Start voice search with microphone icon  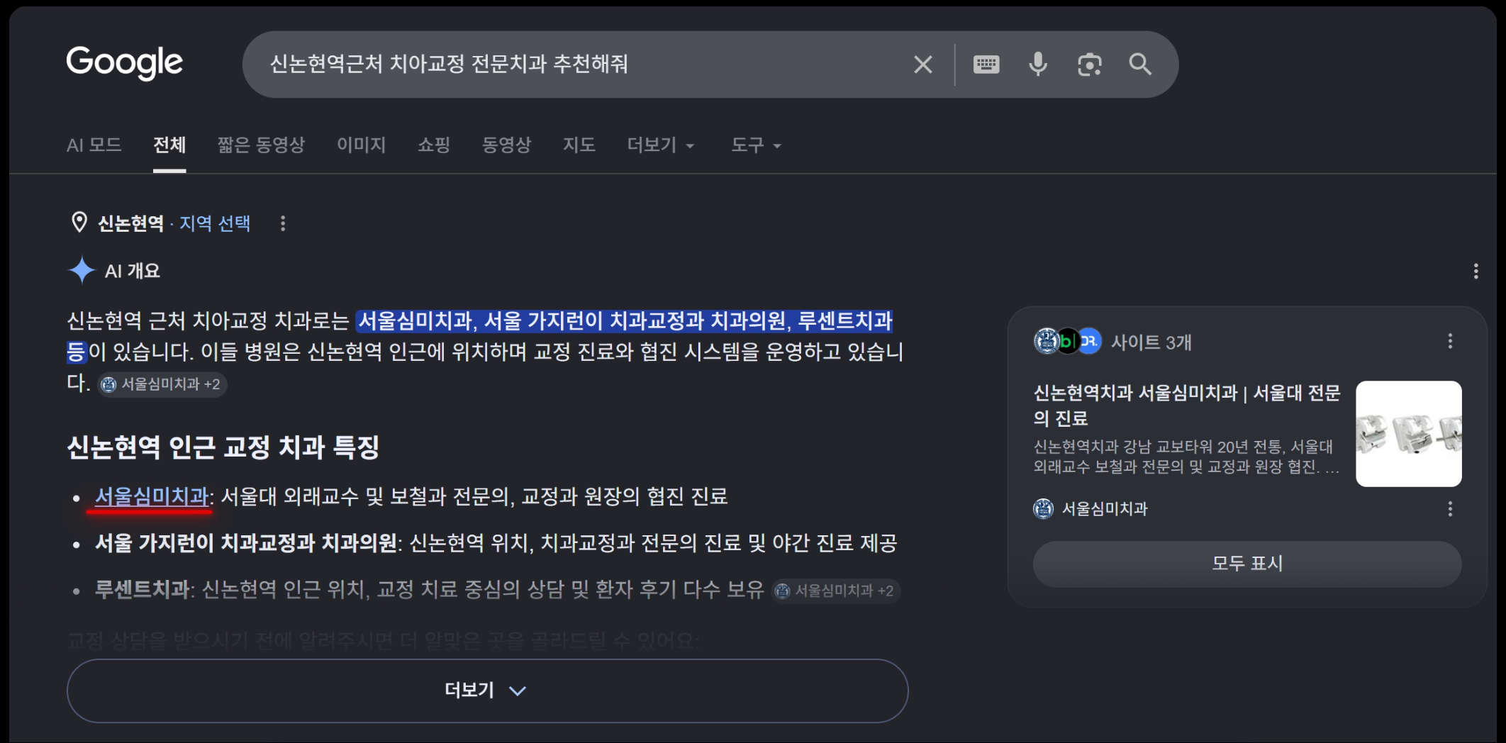pos(1038,65)
